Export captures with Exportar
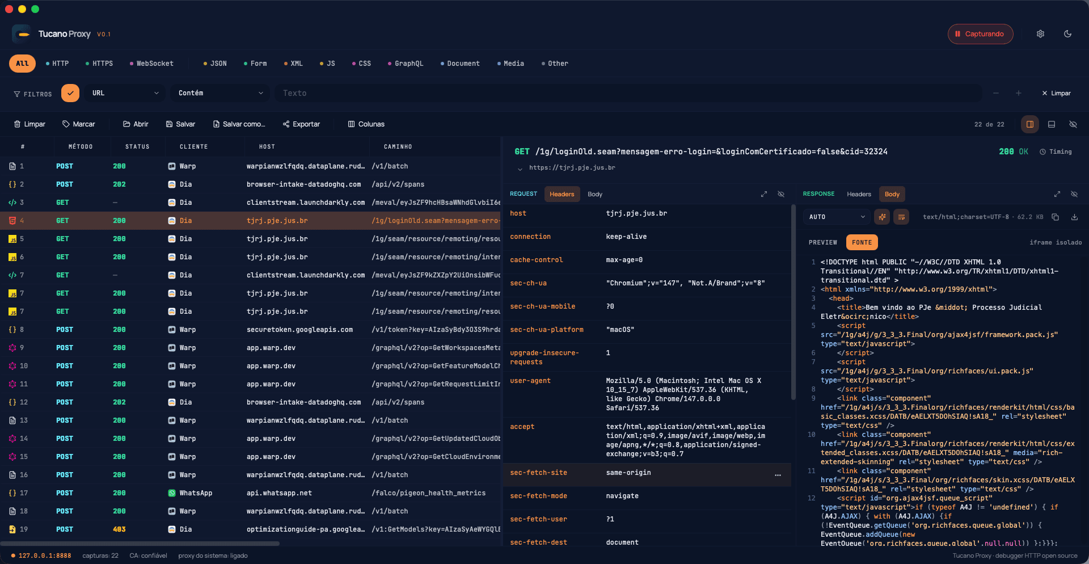This screenshot has width=1089, height=564. 301,124
